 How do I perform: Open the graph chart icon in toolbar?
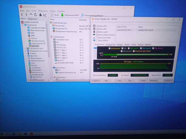coord(45,15)
